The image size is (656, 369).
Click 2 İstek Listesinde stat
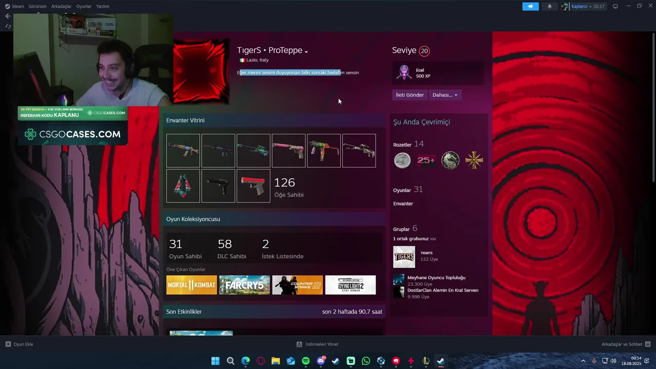pos(282,249)
